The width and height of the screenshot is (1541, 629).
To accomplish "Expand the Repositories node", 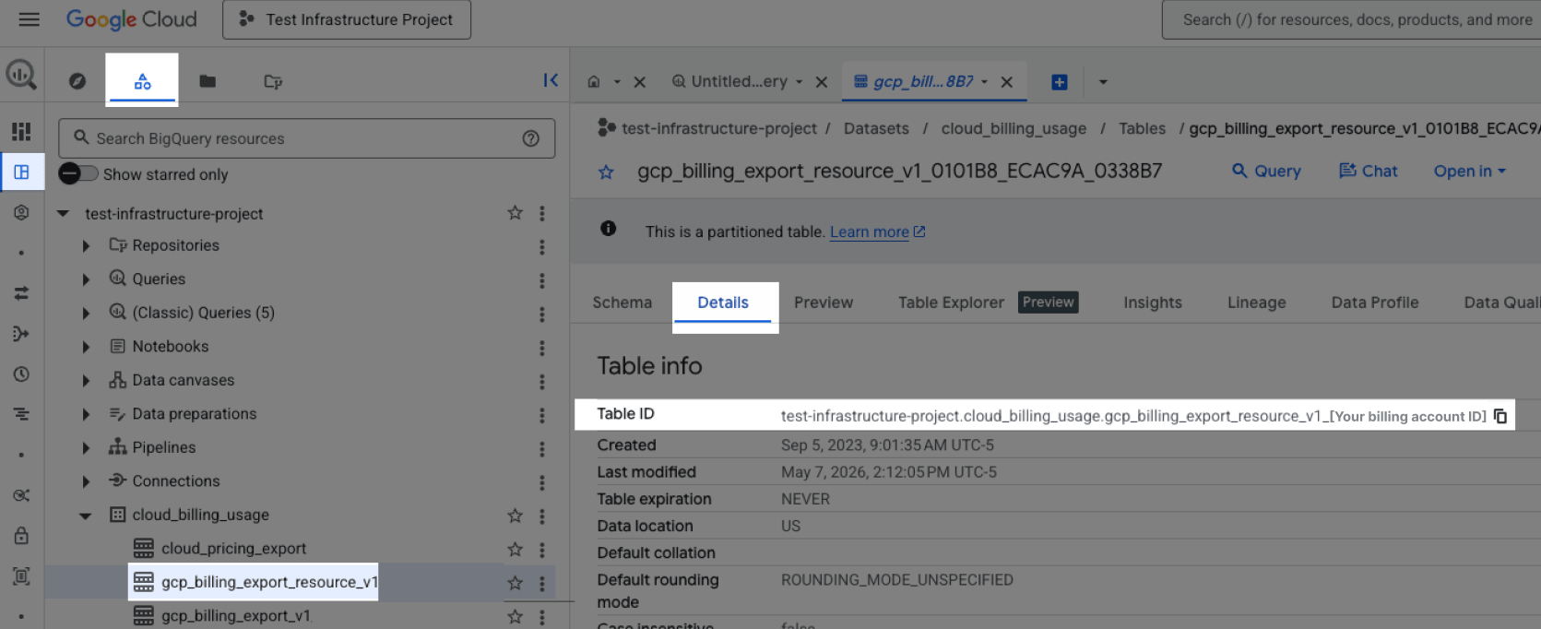I will click(86, 245).
